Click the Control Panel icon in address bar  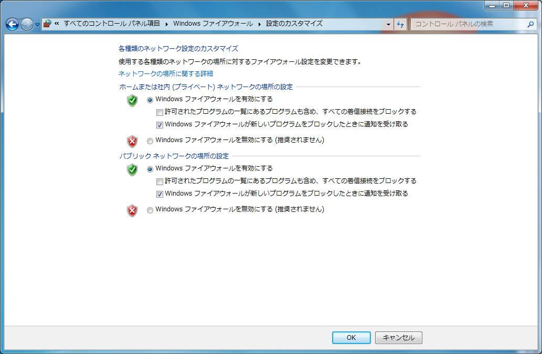(47, 24)
